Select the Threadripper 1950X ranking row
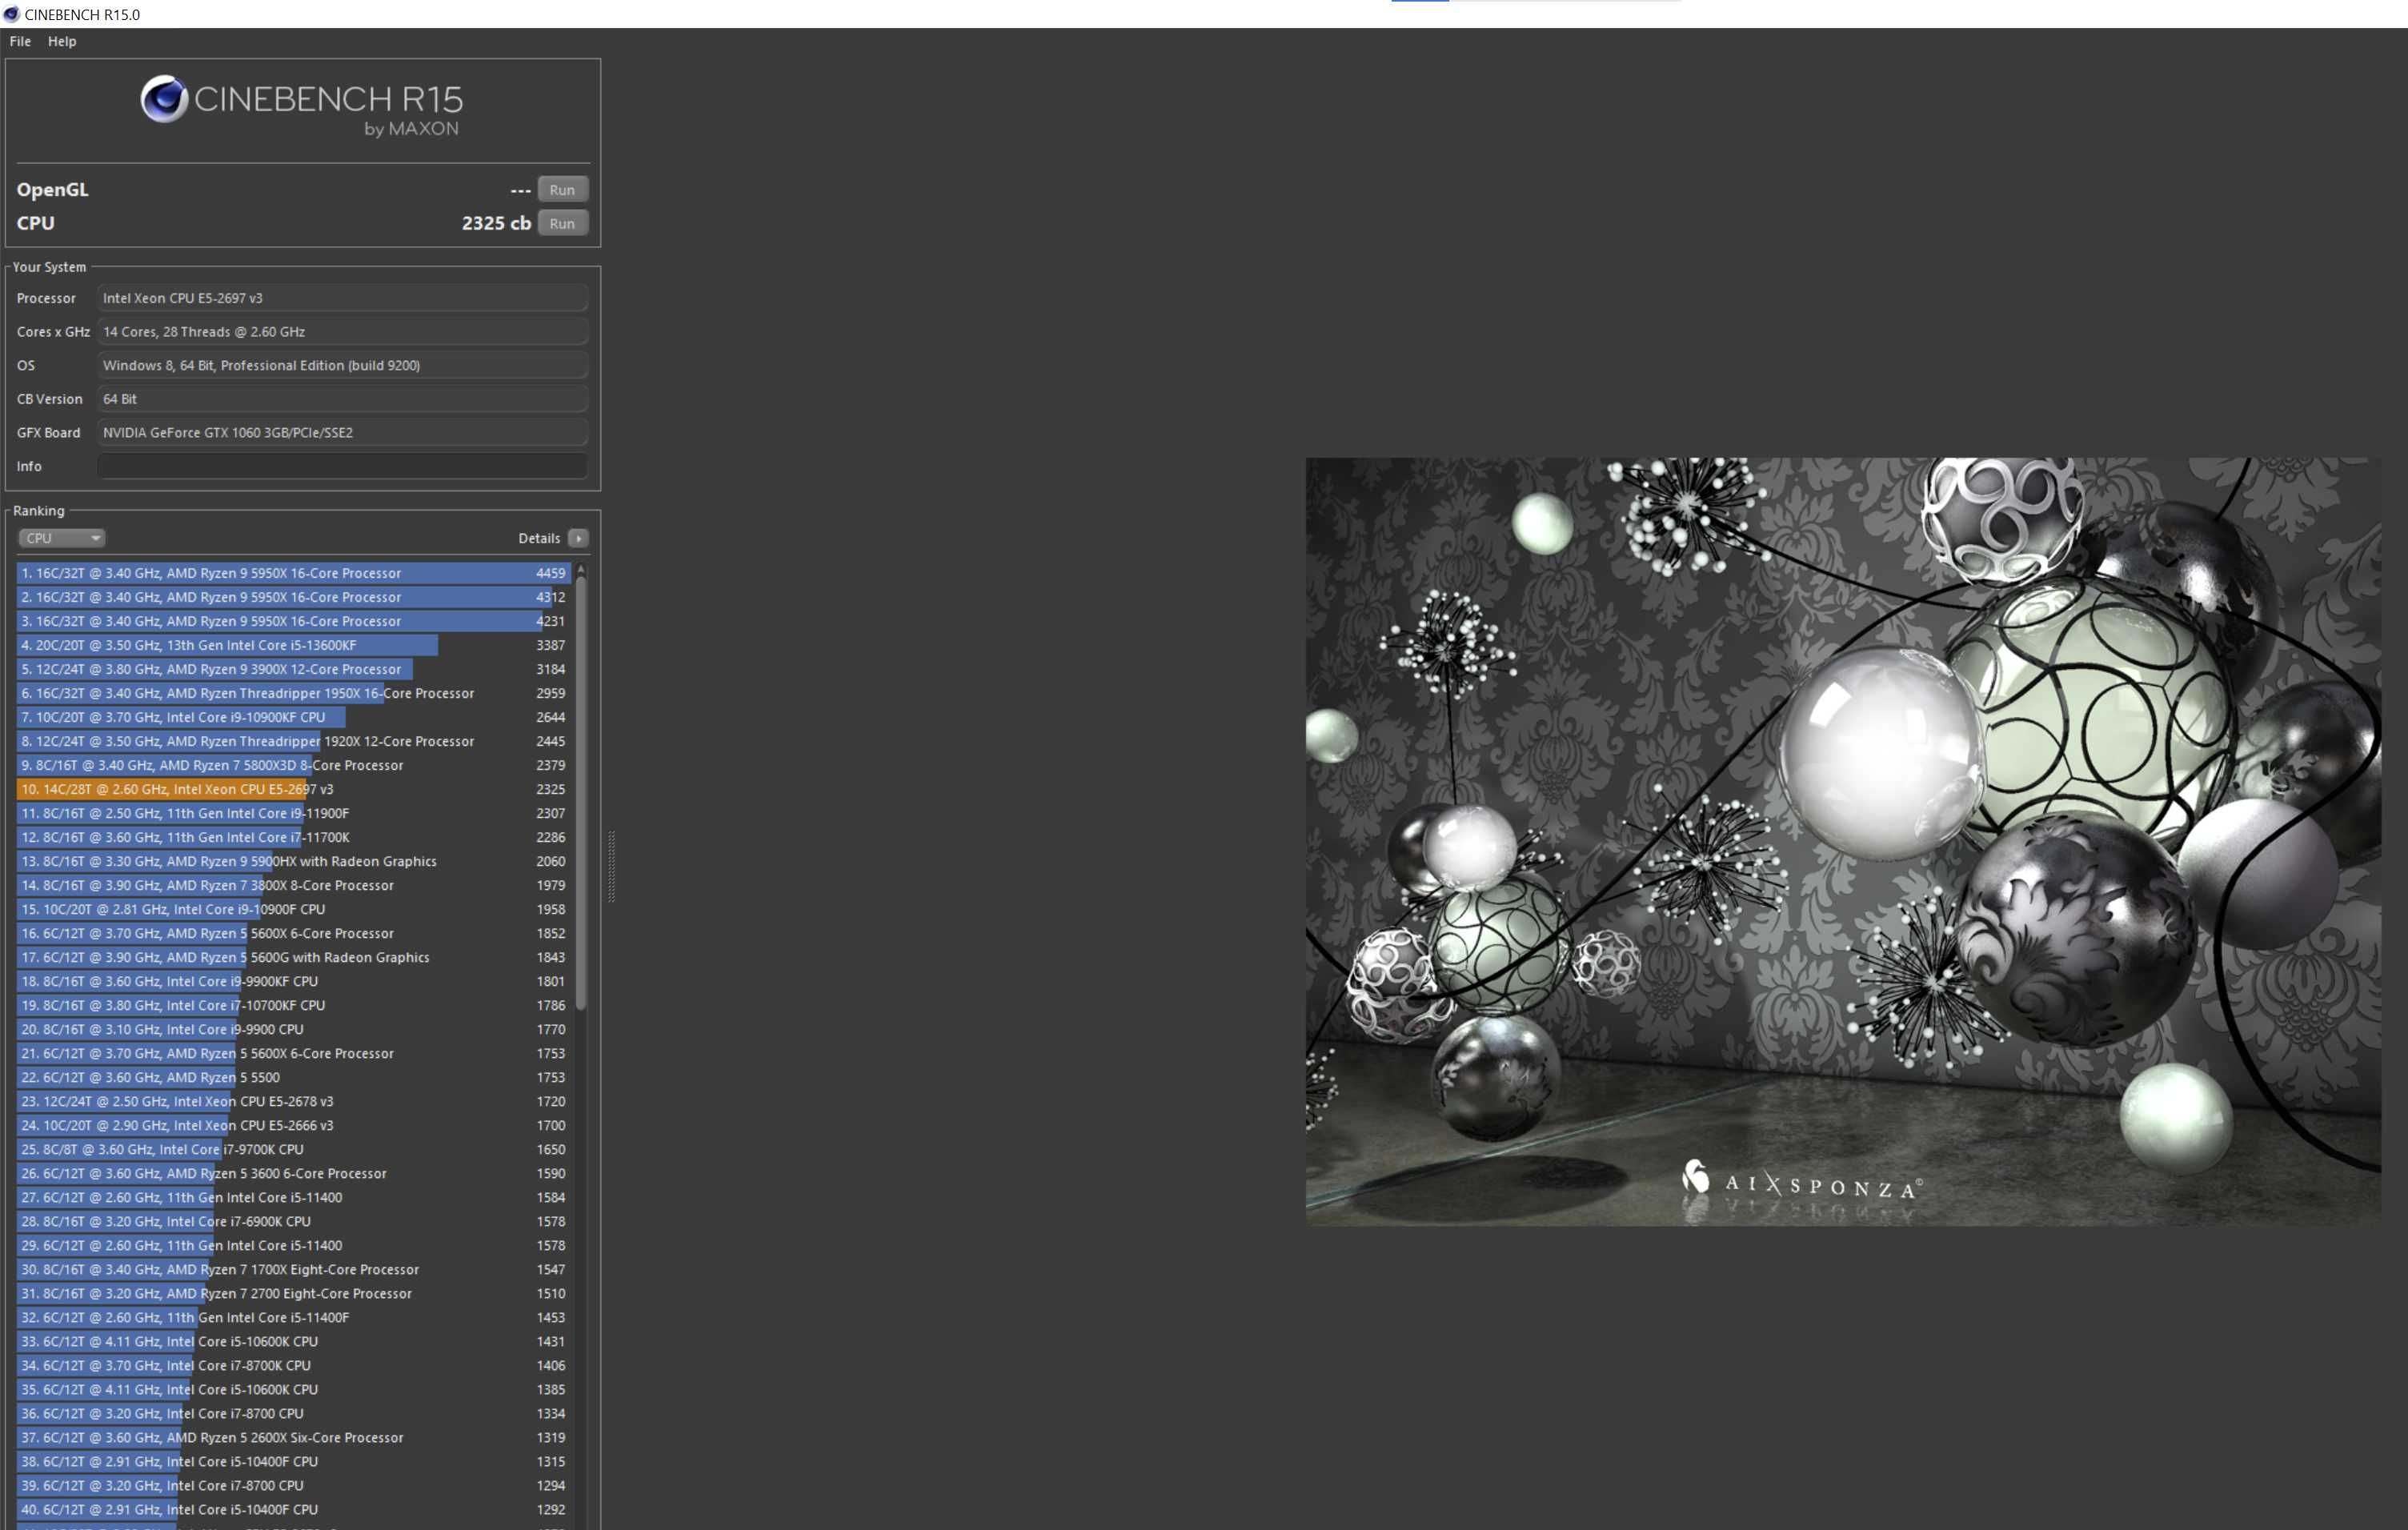 (294, 693)
